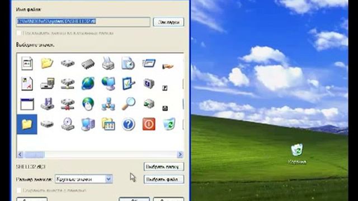Confirm with the OK button
The image size is (358, 201).
point(134,199)
